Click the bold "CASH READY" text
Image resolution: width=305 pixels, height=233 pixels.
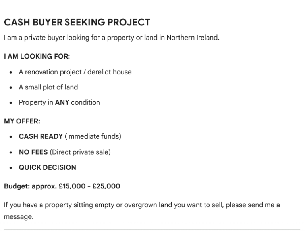point(41,136)
